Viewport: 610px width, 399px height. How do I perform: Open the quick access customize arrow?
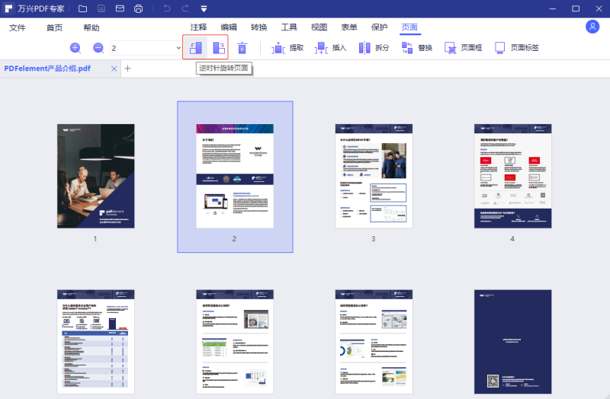204,8
